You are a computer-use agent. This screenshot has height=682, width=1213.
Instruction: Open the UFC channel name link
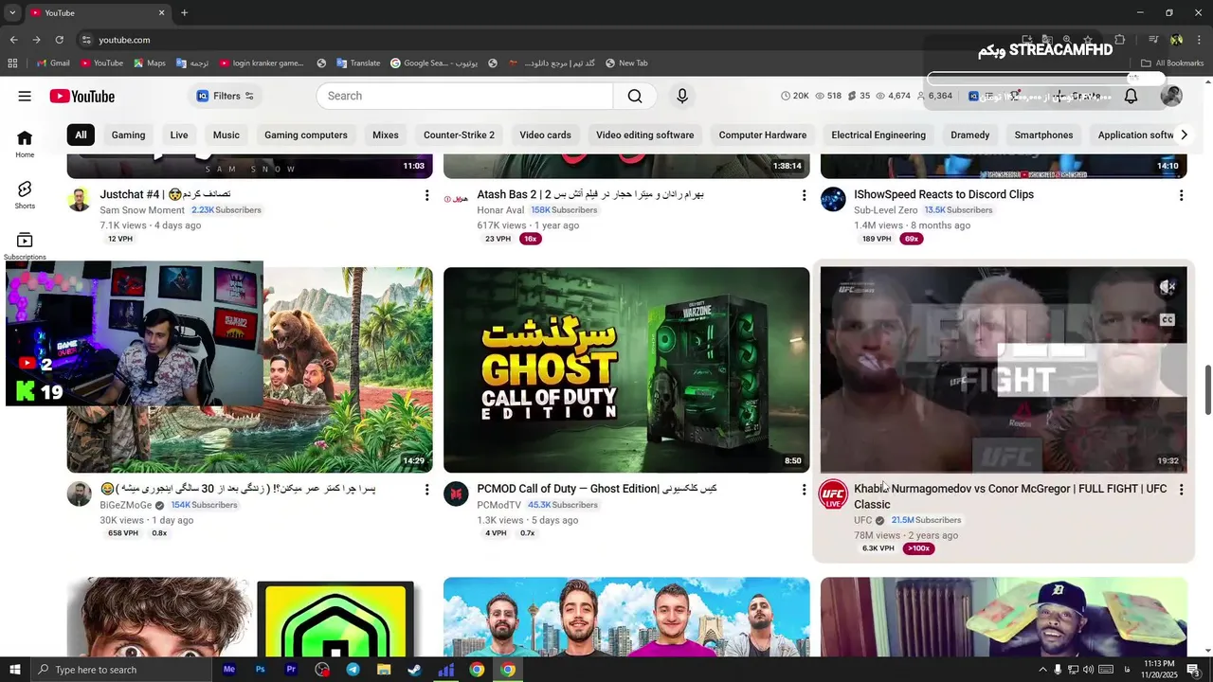tap(862, 520)
